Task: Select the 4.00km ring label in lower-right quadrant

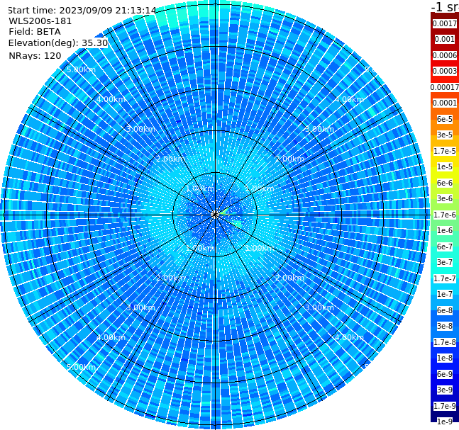Action: coord(349,337)
